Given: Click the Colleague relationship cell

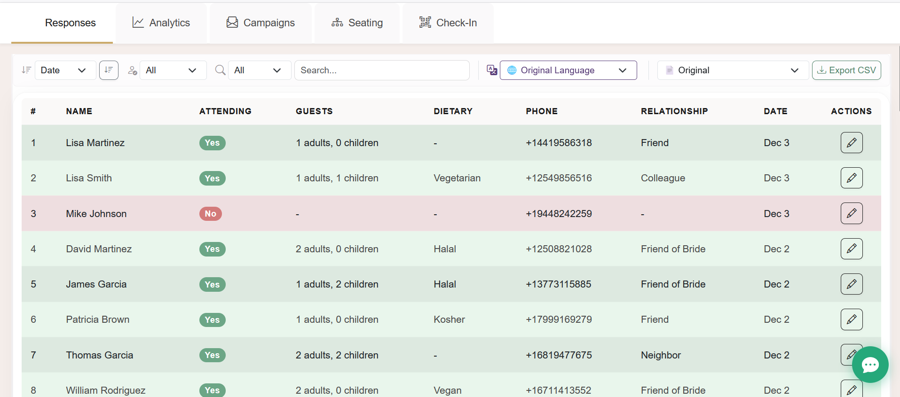Looking at the screenshot, I should click(663, 178).
